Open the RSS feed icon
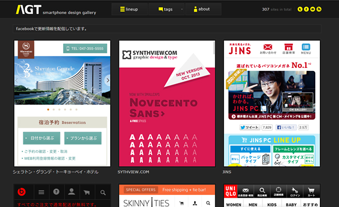 click(319, 9)
